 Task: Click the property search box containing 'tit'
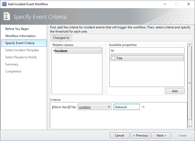[x=147, y=50]
